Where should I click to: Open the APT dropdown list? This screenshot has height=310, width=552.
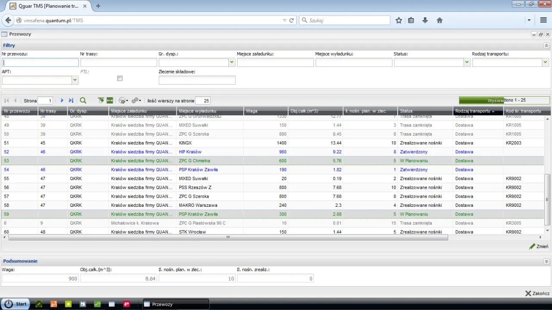75,80
